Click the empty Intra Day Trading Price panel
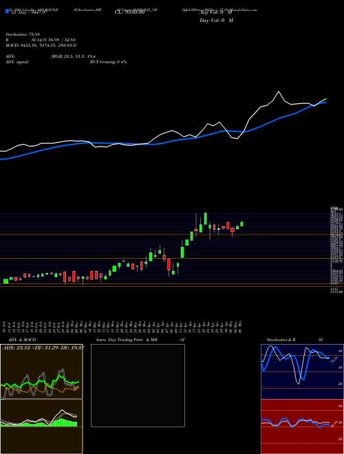This screenshot has width=344, height=454. point(138,385)
